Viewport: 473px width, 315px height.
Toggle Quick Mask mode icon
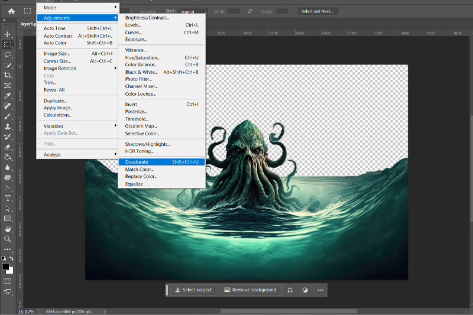(x=8, y=281)
